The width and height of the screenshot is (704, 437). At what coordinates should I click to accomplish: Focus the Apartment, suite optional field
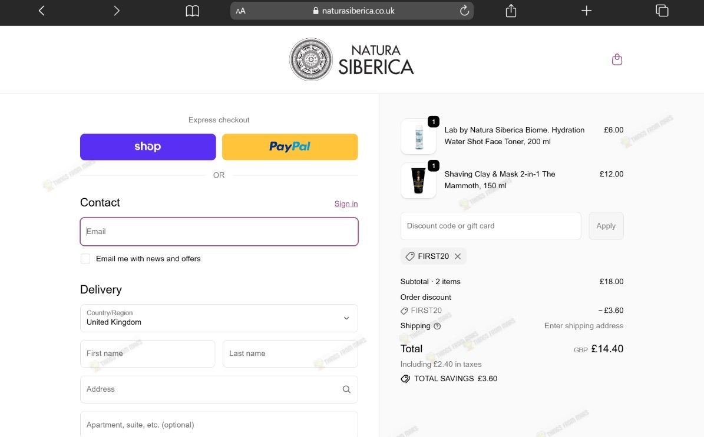click(x=219, y=425)
